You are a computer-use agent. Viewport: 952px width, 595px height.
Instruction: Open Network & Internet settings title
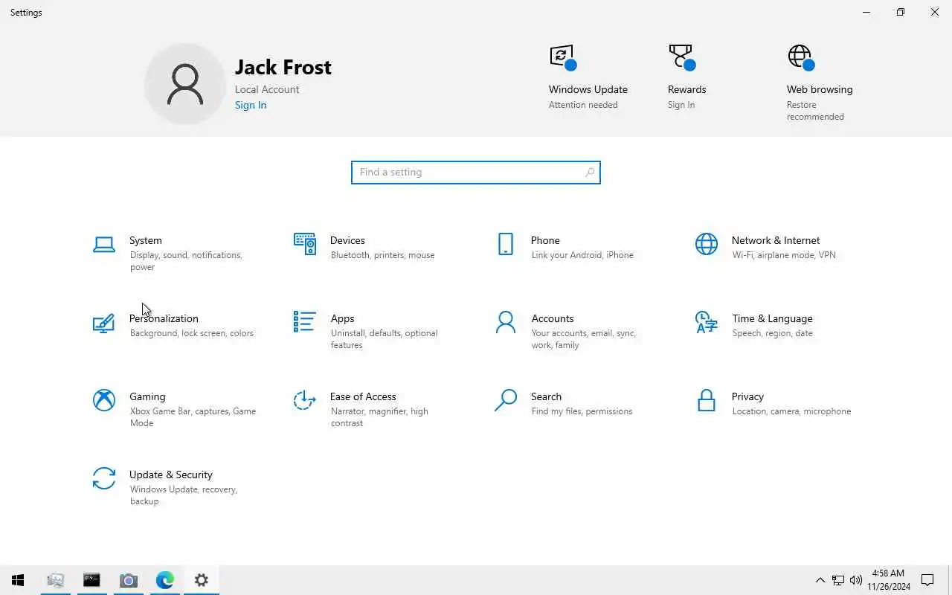click(x=776, y=240)
